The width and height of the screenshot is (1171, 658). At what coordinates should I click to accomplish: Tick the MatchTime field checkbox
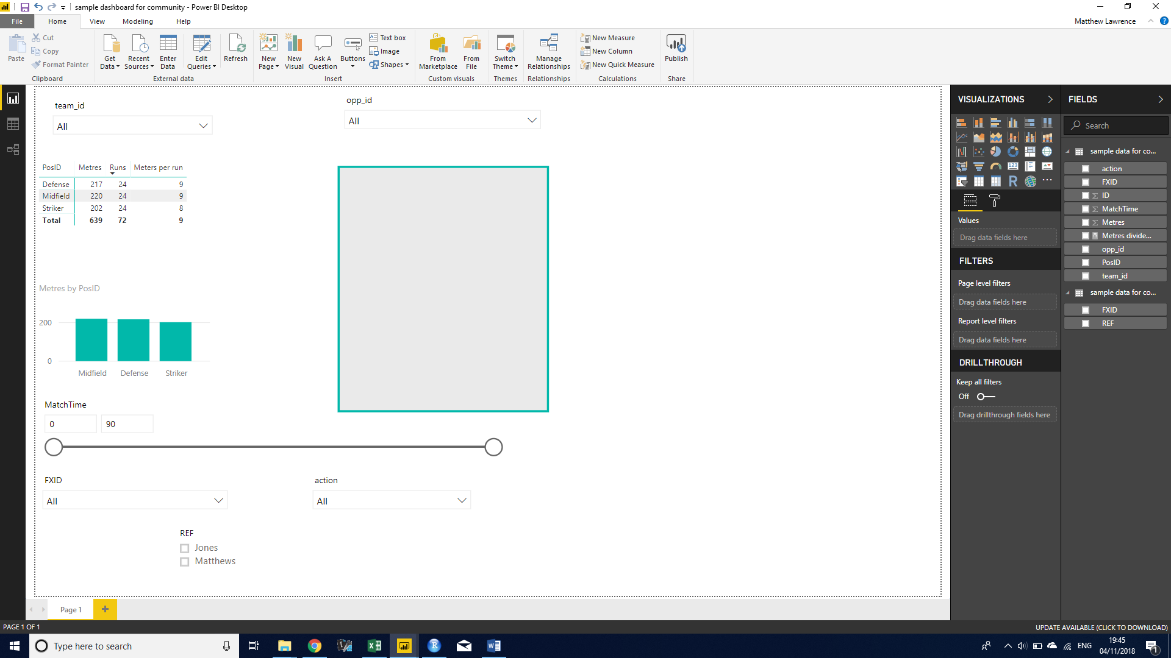[x=1086, y=209]
